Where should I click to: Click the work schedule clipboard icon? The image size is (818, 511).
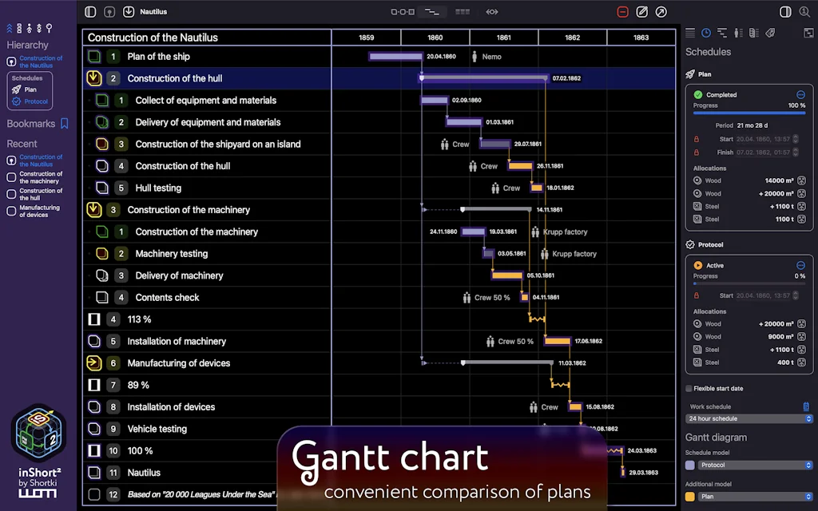point(806,406)
